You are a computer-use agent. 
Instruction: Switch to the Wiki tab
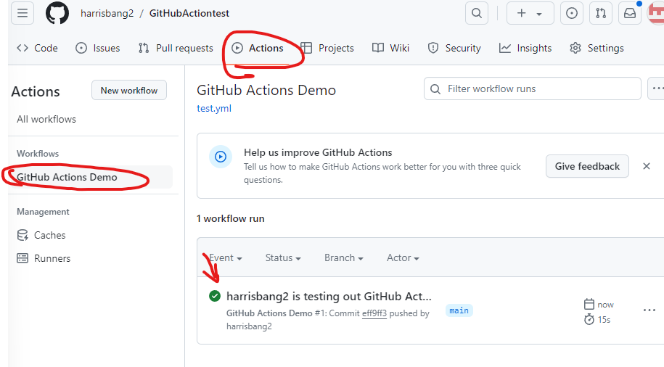[x=390, y=49]
